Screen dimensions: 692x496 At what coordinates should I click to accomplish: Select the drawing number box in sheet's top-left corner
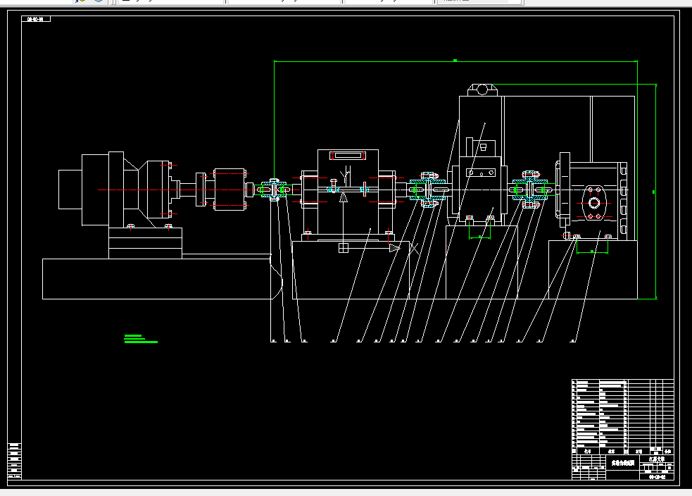tap(36, 19)
